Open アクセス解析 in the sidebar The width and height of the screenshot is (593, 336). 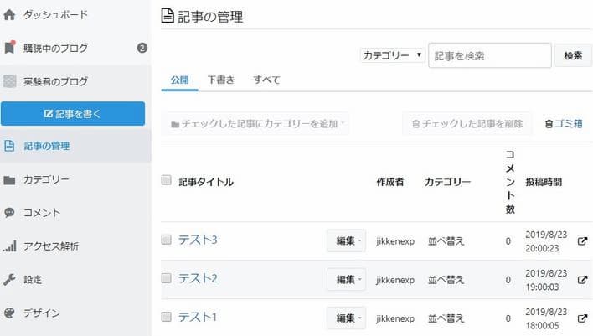(51, 246)
